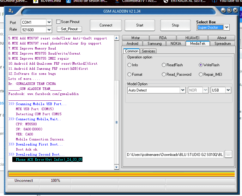Select the Format operation option
Viewport: 242px width, 196px height.
coord(129,74)
